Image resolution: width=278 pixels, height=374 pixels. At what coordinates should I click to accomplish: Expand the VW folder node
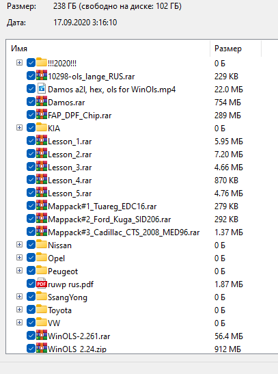(x=19, y=323)
